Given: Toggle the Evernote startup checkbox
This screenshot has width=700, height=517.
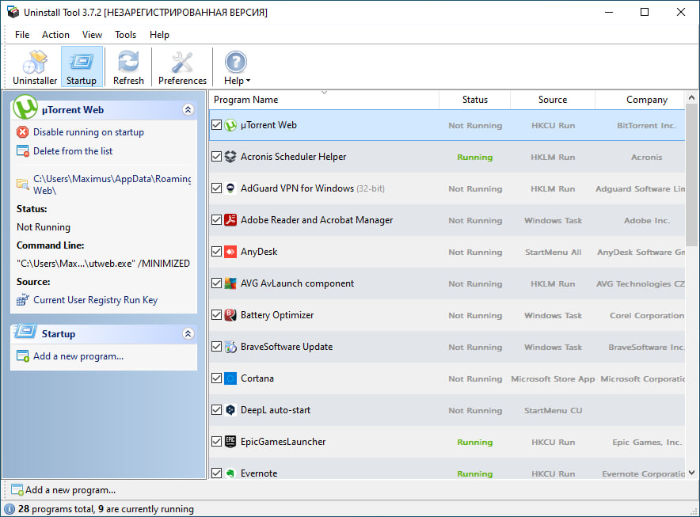Looking at the screenshot, I should tap(216, 473).
